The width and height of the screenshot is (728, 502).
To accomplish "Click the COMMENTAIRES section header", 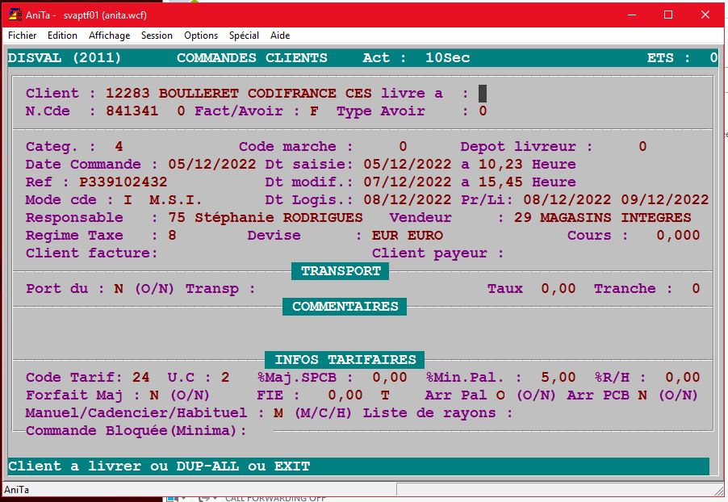I will point(345,307).
